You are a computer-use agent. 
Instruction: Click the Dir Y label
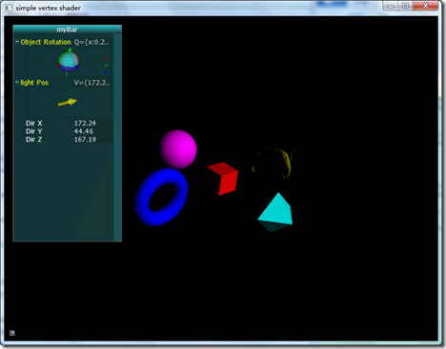[34, 131]
